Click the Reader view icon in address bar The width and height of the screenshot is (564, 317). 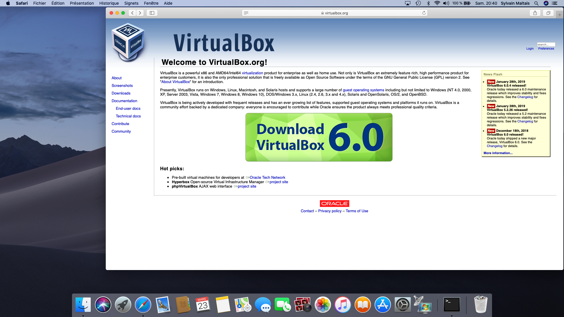(246, 13)
